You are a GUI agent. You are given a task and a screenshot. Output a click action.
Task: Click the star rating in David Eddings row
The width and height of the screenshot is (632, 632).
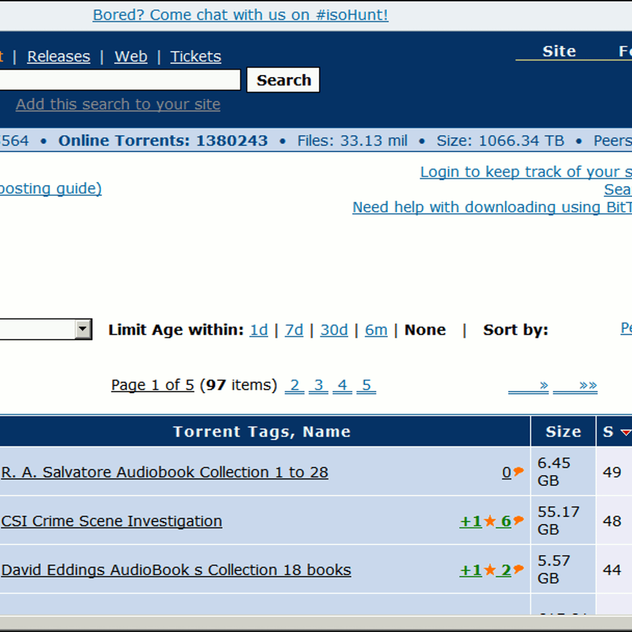click(x=490, y=570)
